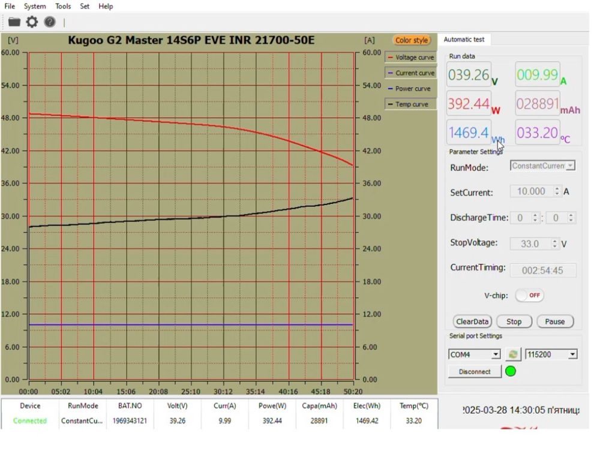Screen dimensions: 600x469
Task: Toggle the Power curve legend entry
Action: coord(410,89)
